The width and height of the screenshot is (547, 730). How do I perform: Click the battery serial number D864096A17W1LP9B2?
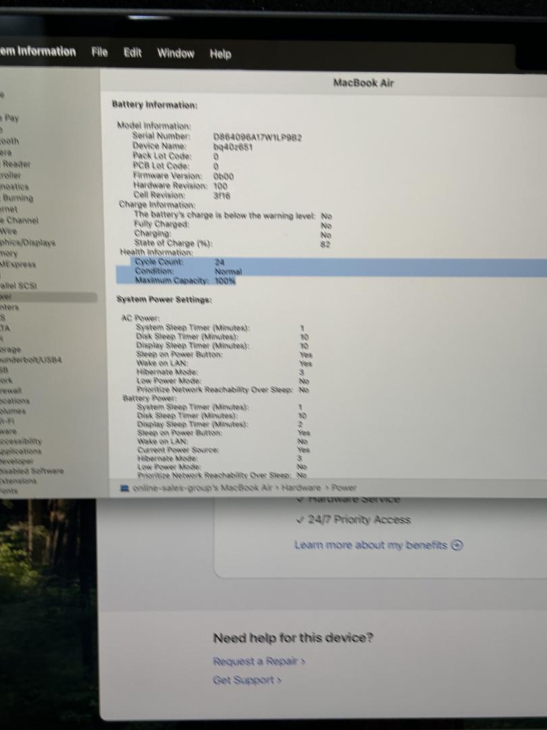[x=257, y=137]
